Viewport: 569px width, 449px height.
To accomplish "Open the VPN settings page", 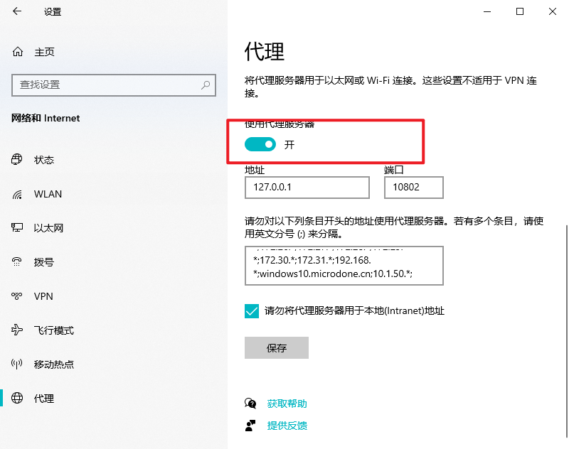I will click(x=43, y=296).
